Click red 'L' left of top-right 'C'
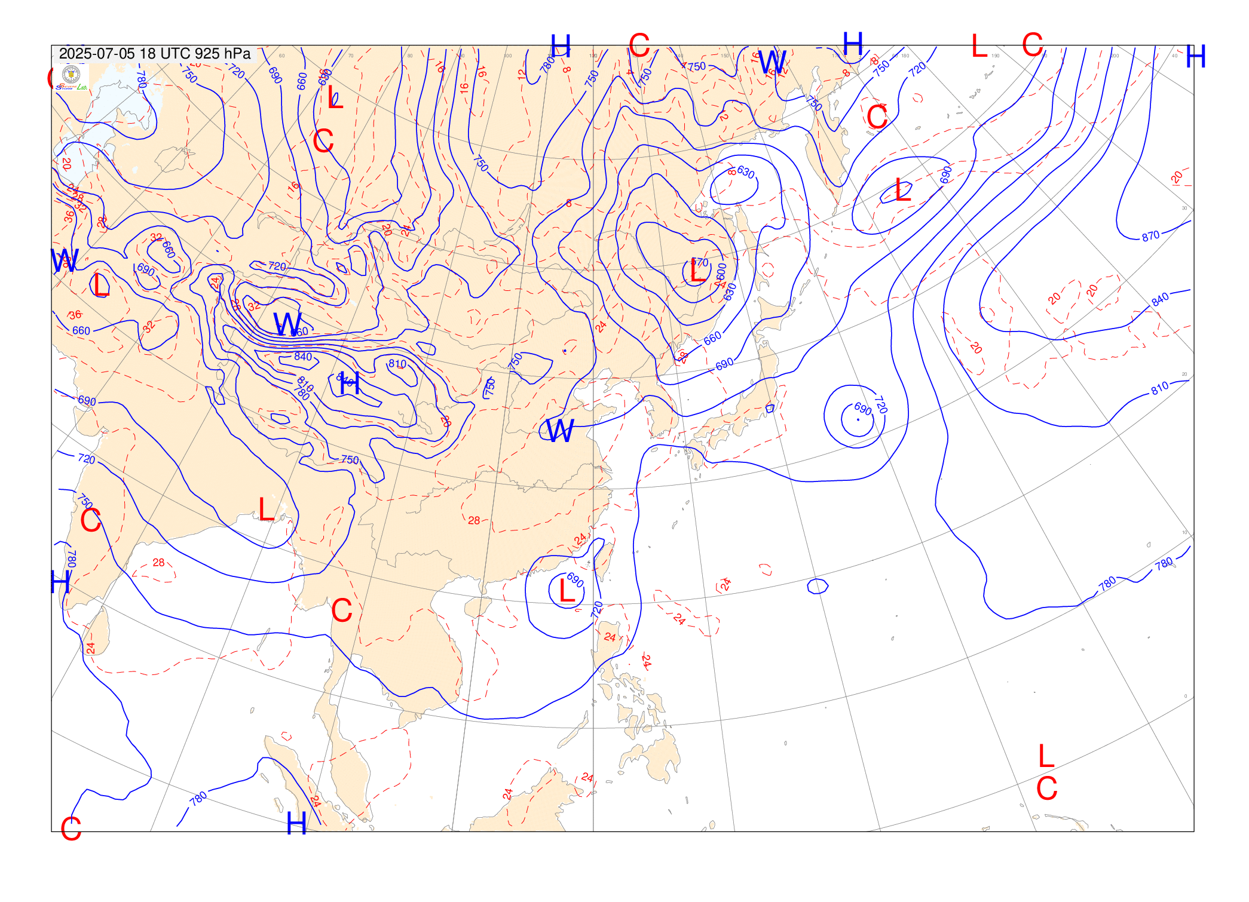The height and width of the screenshot is (902, 1249). point(979,45)
